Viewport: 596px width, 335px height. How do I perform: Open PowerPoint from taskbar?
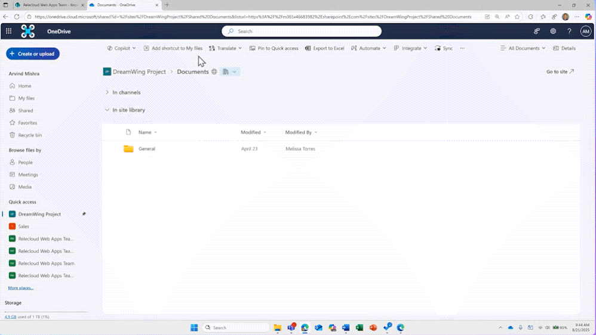click(373, 327)
